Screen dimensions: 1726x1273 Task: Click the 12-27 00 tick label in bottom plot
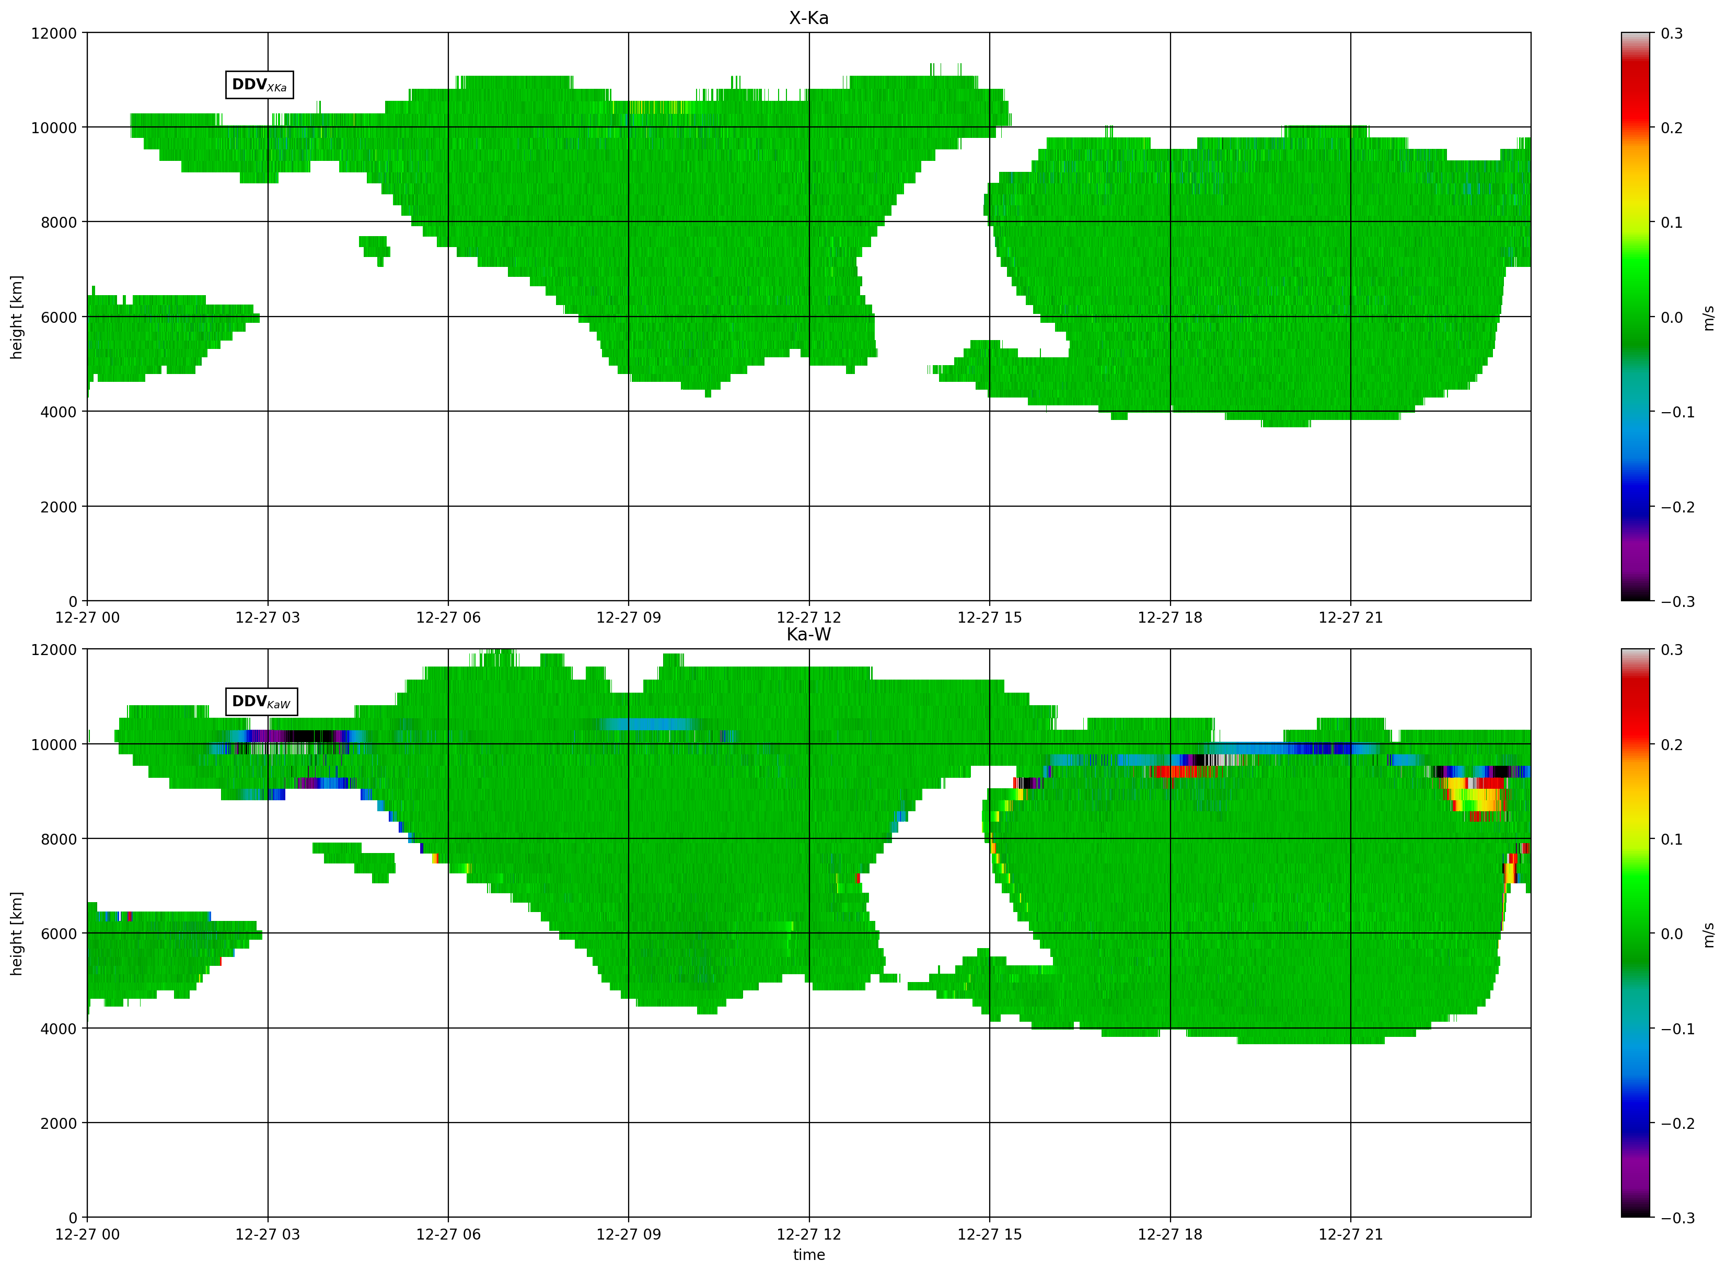87,1234
